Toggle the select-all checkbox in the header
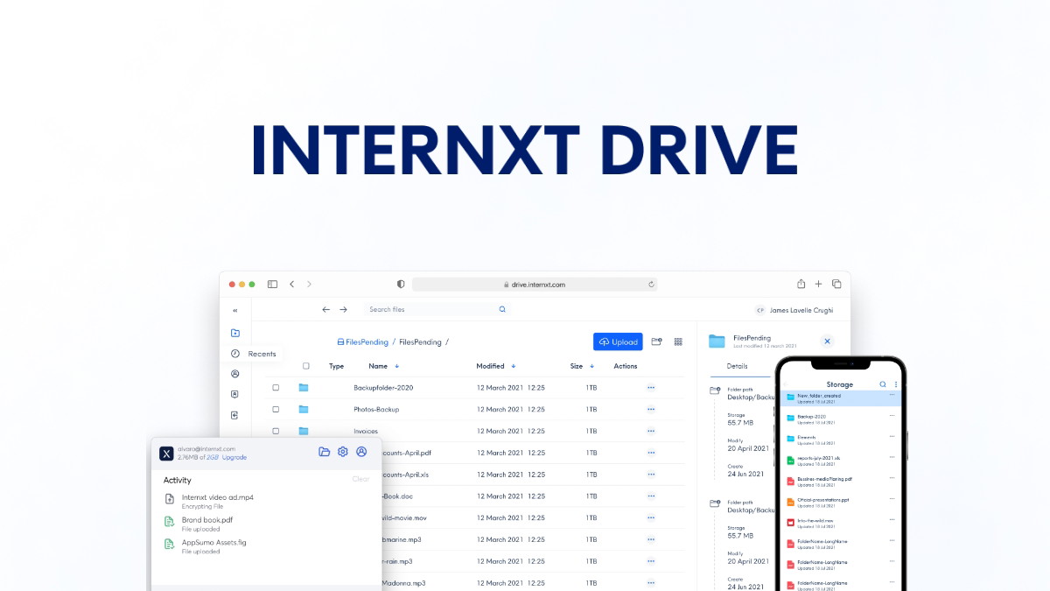Screen dimensions: 1050x591 305,366
